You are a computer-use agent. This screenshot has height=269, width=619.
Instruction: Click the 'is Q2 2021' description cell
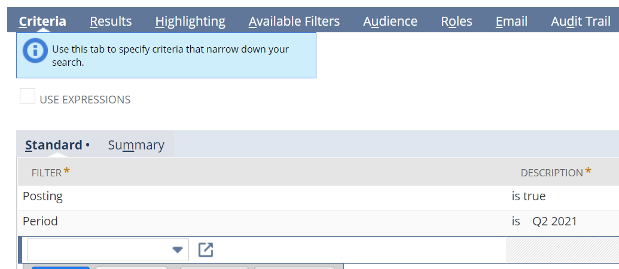click(544, 221)
